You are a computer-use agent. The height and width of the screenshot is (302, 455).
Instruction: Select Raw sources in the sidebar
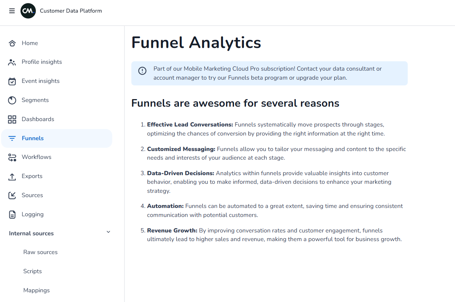40,252
